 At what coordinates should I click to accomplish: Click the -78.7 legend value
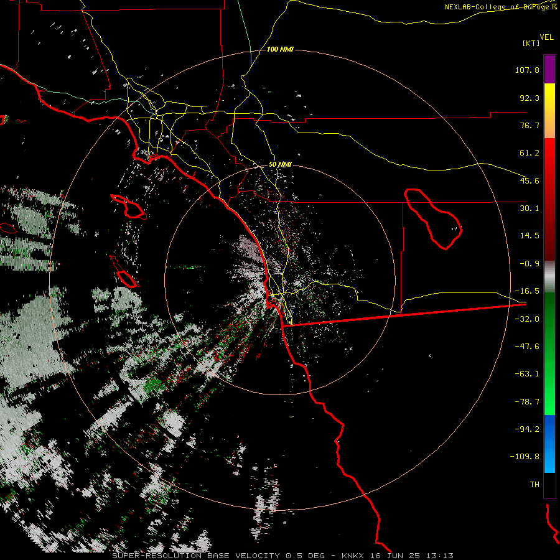(x=527, y=402)
